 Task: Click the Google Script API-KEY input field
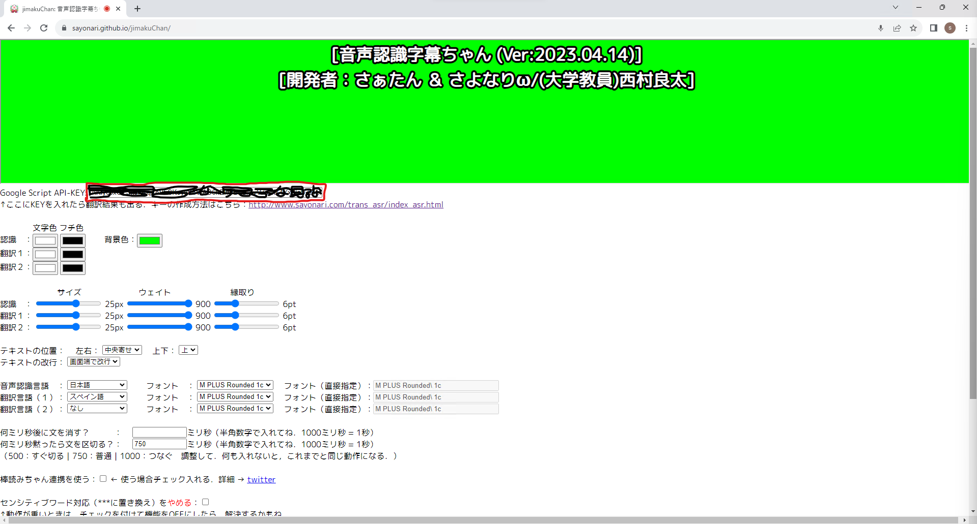point(204,193)
